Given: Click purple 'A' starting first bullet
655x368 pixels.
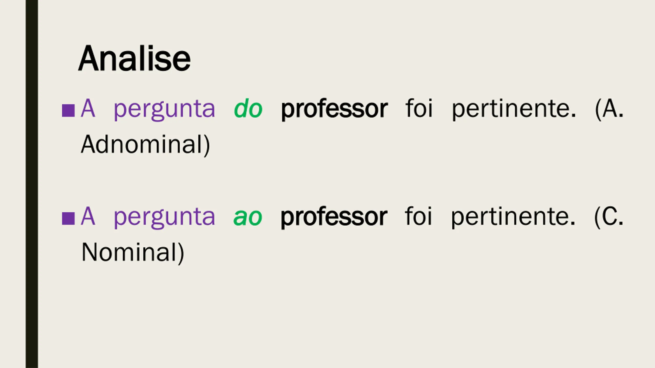Looking at the screenshot, I should pos(88,108).
